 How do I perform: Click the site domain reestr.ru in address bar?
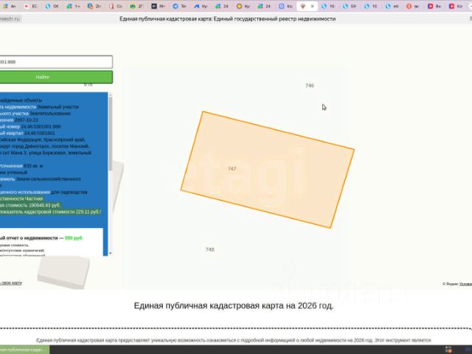click(x=10, y=18)
